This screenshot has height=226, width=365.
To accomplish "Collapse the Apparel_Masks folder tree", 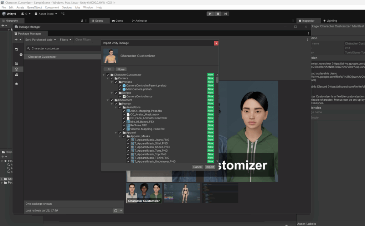I will point(120,136).
